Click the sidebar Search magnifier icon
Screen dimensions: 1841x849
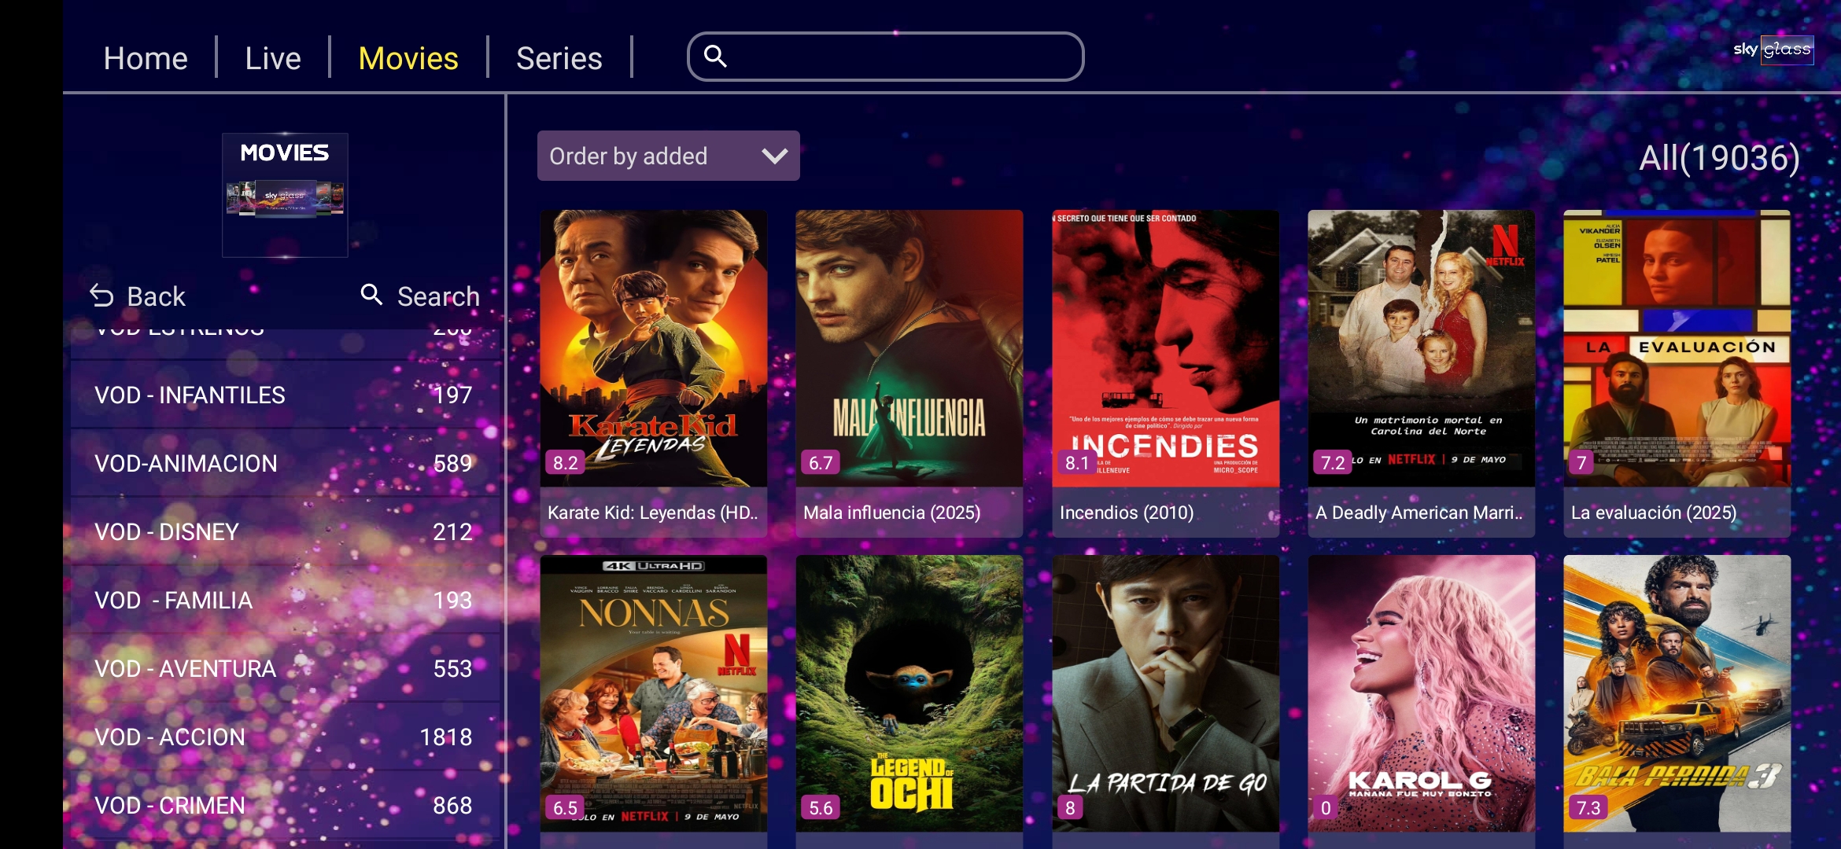pos(371,295)
